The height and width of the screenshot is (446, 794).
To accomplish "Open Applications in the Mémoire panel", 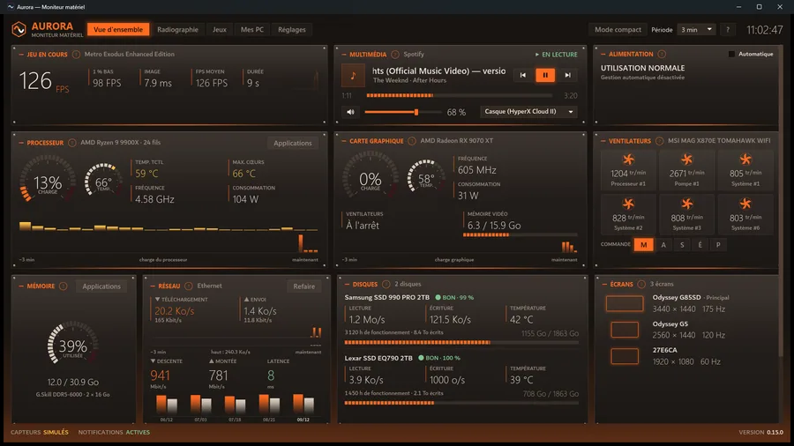I will (x=101, y=286).
